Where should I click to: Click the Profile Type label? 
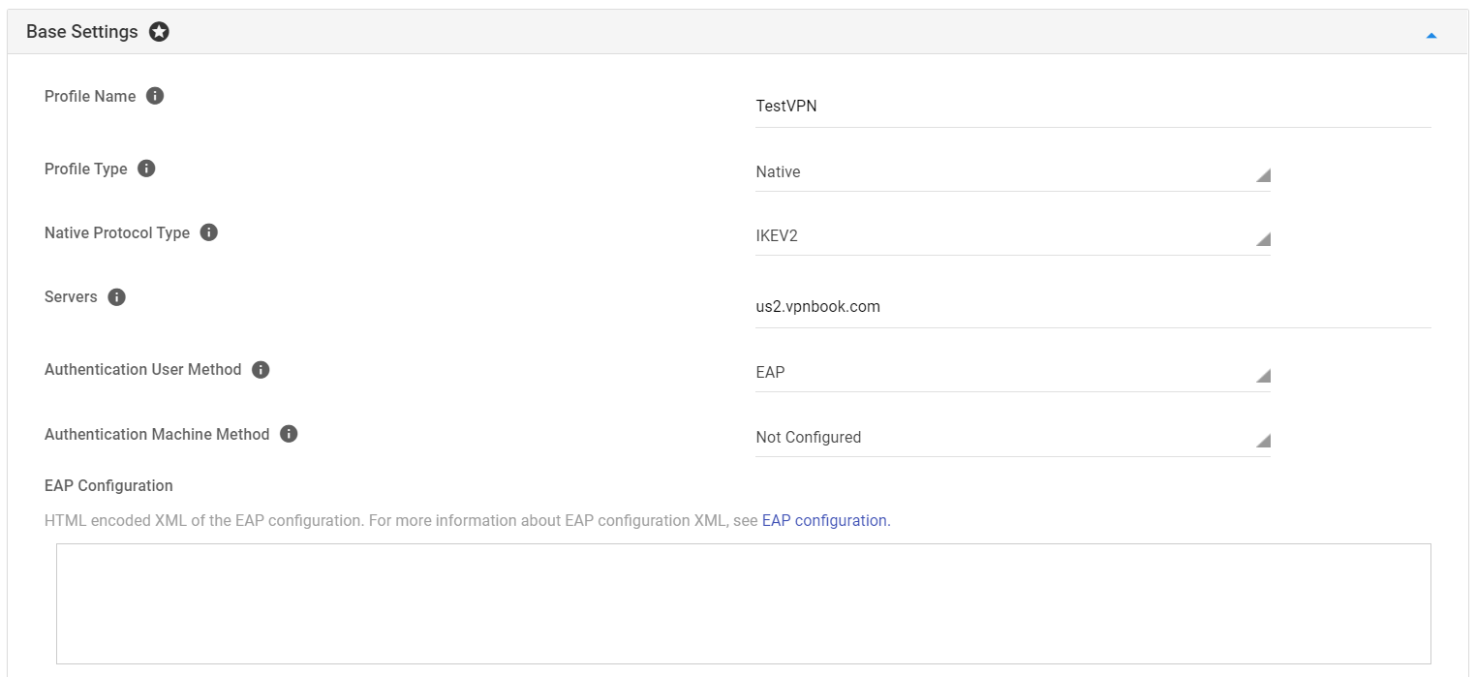pyautogui.click(x=86, y=169)
